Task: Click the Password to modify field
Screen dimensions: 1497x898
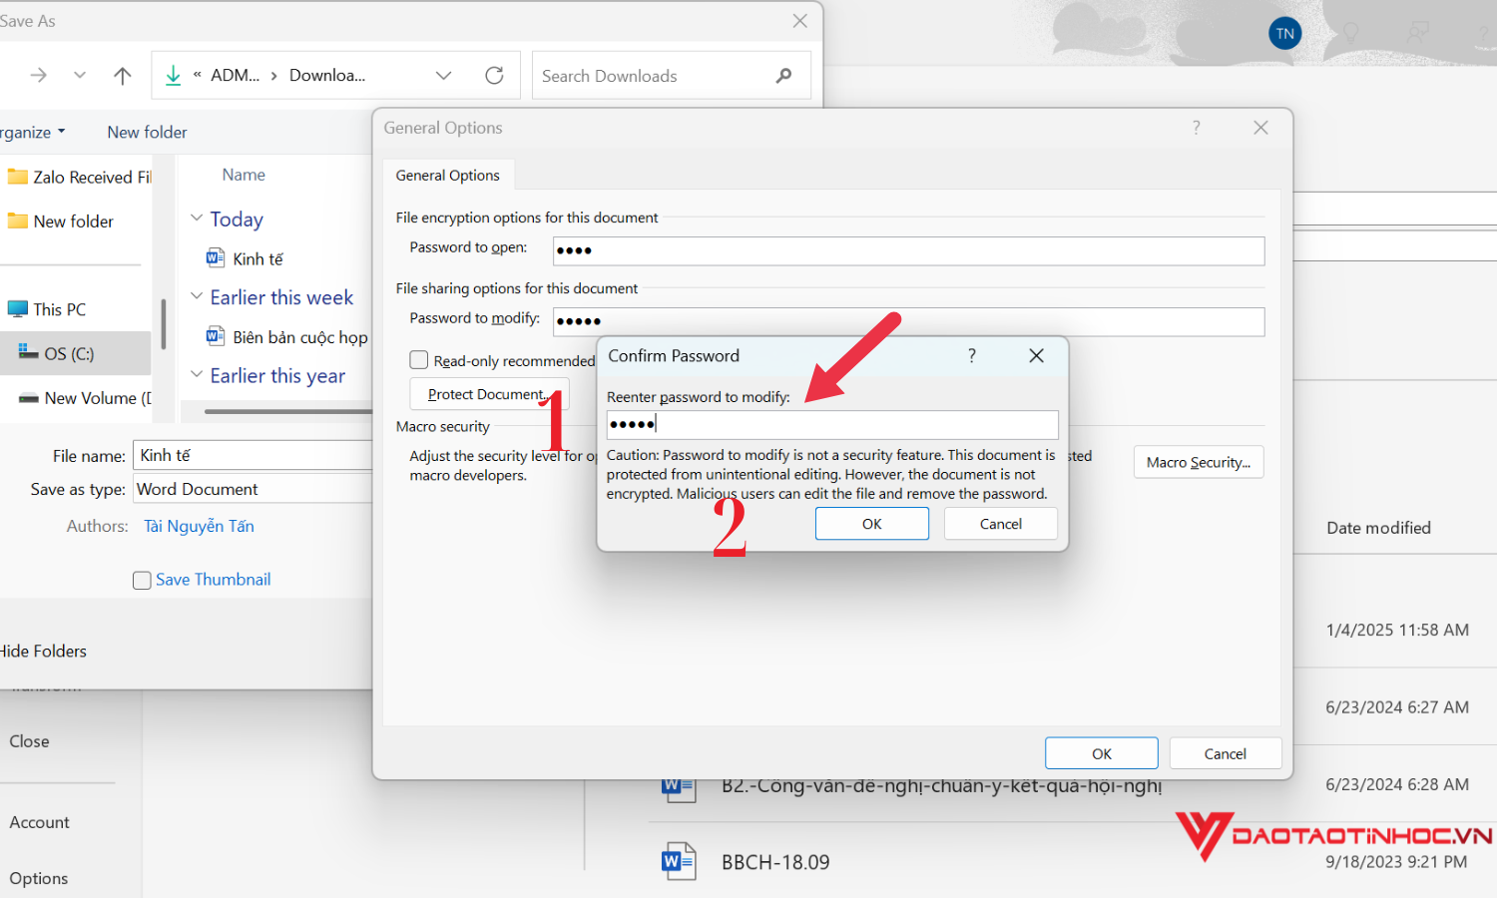Action: (909, 321)
